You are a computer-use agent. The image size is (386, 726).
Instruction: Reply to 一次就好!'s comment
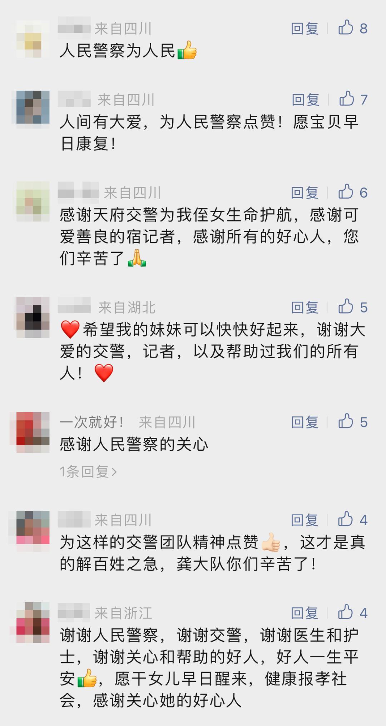pos(305,422)
